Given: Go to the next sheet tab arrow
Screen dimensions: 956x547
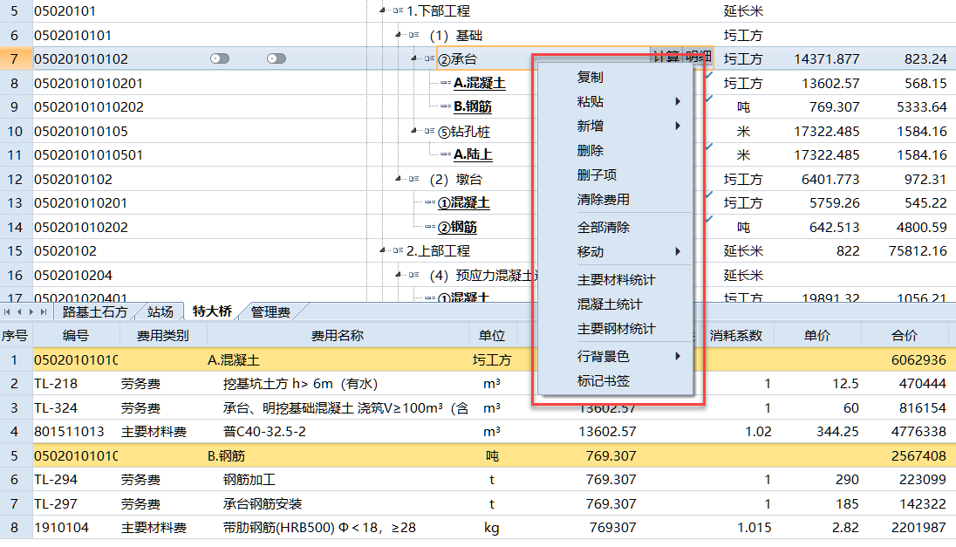Looking at the screenshot, I should tap(32, 311).
